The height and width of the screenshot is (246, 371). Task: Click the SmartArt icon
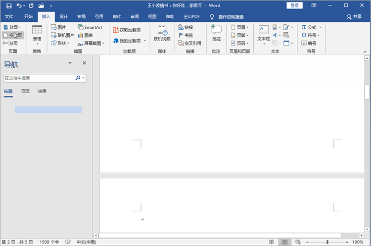[90, 27]
